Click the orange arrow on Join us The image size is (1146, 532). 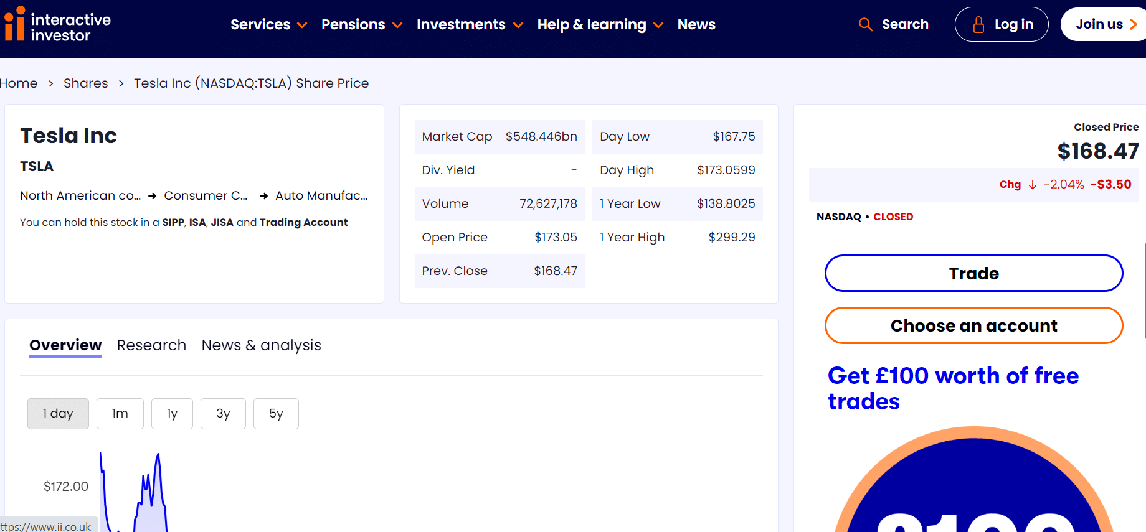pos(1134,24)
